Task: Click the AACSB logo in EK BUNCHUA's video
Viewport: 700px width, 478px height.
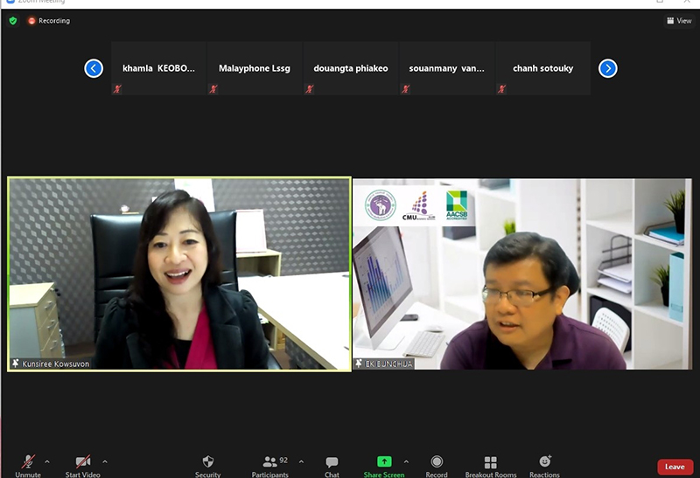Action: (x=457, y=205)
